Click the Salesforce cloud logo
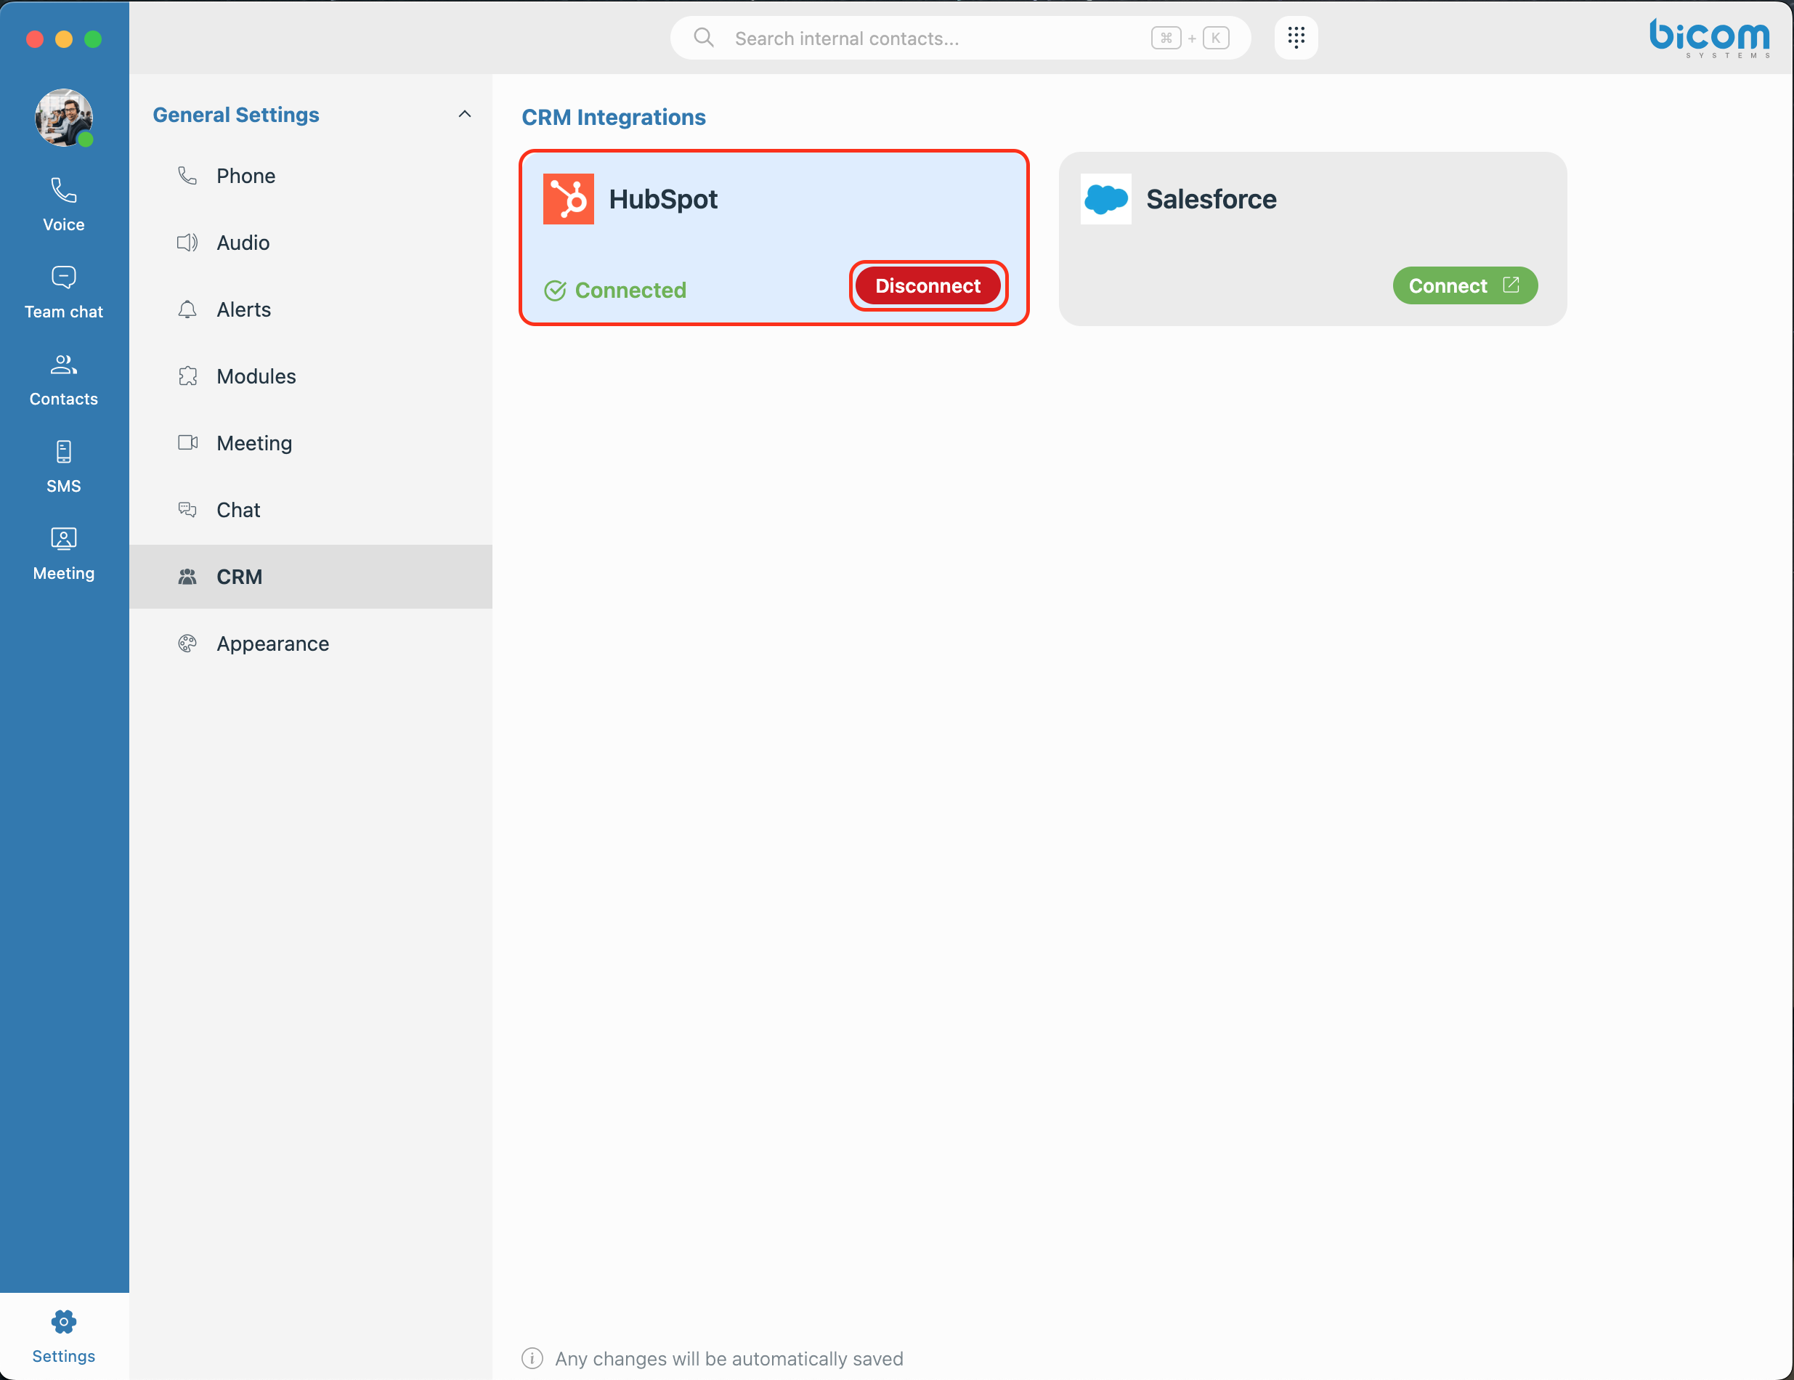The image size is (1794, 1380). 1105,199
